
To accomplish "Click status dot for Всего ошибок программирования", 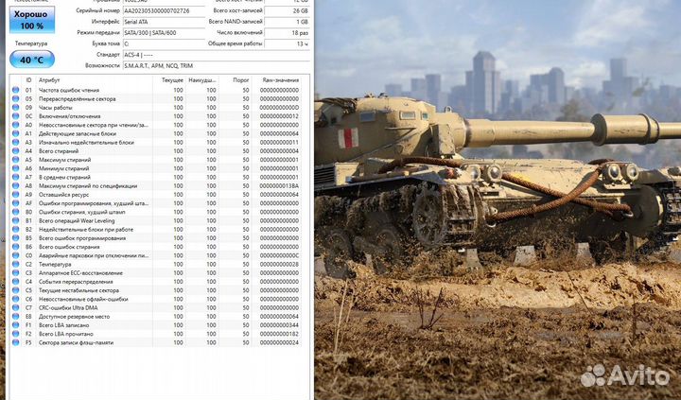I will 16,238.
